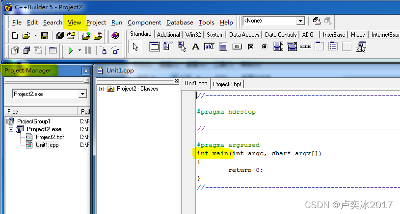Switch to the Midas palette tab

click(358, 35)
